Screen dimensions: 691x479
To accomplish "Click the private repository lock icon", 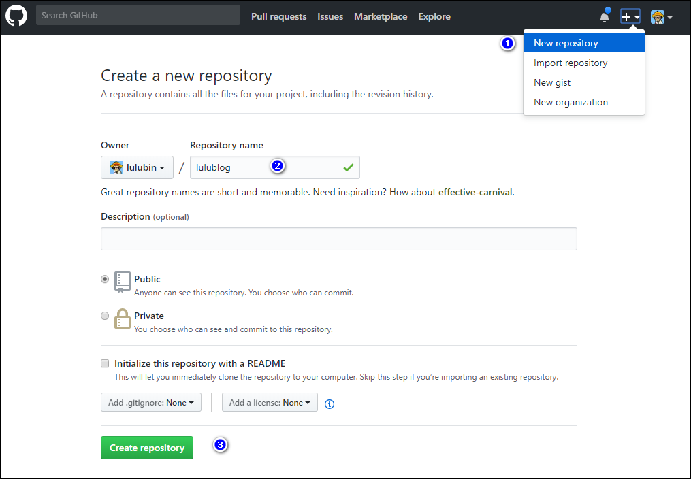I will pos(122,318).
